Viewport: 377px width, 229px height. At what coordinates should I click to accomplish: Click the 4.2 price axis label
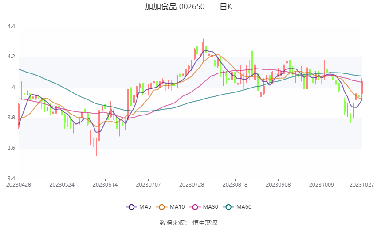pos(12,57)
